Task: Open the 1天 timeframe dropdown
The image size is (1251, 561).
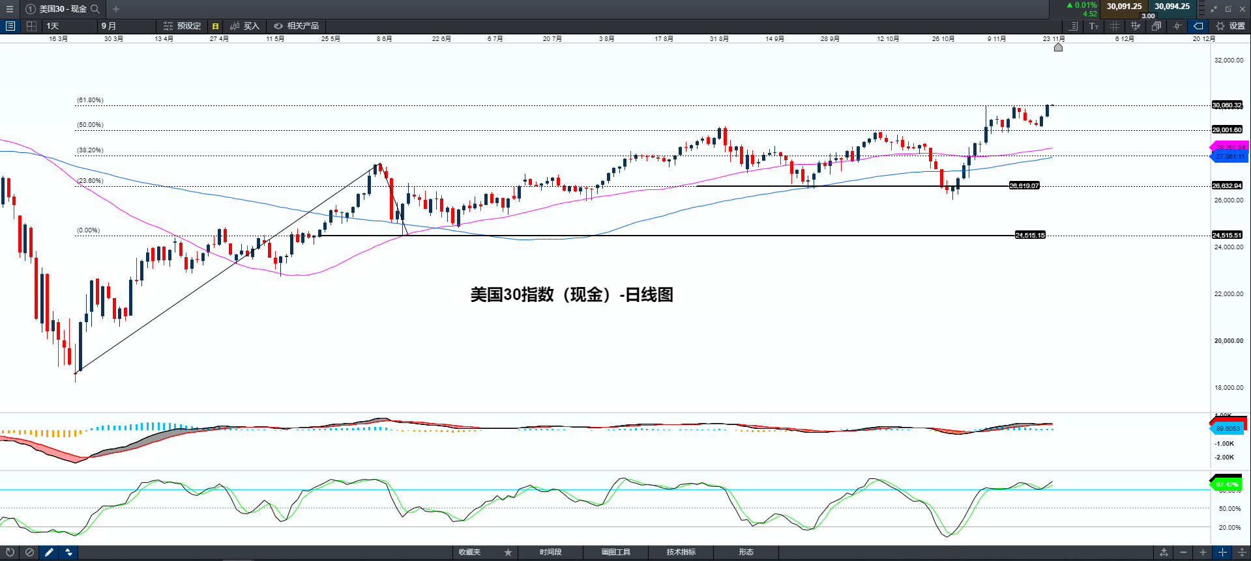Action: (x=69, y=26)
